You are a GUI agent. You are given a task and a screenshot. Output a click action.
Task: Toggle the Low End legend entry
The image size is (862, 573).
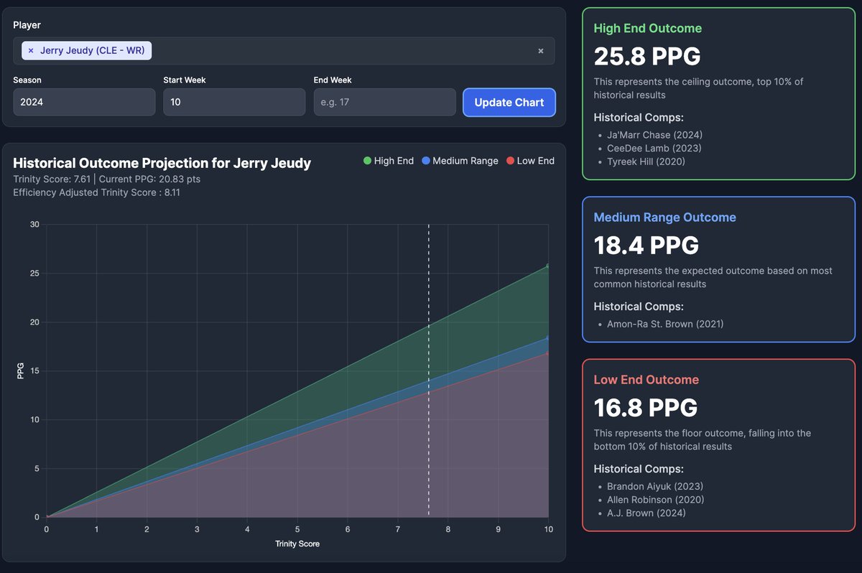point(535,161)
